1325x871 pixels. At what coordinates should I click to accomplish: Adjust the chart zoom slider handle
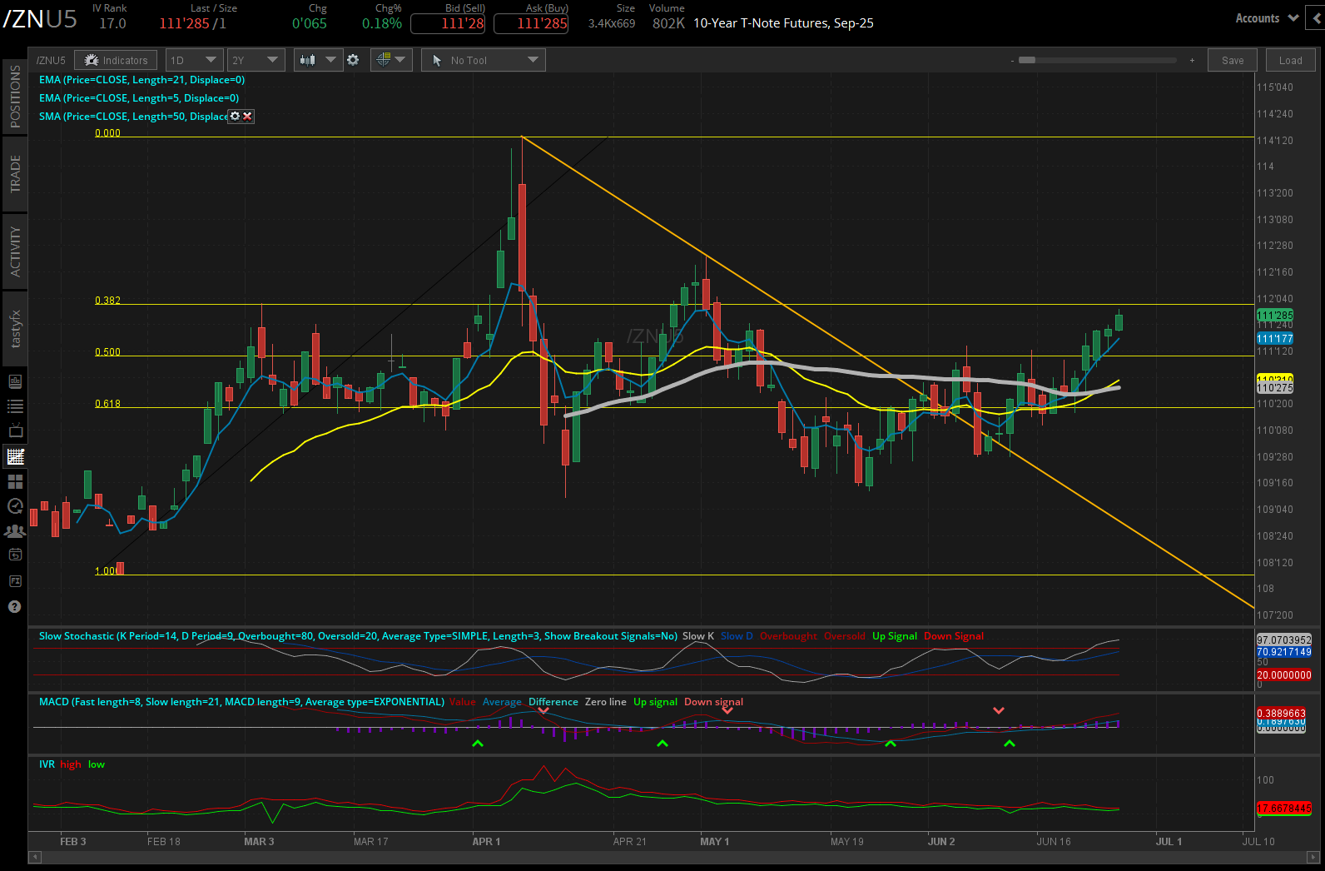point(1027,60)
